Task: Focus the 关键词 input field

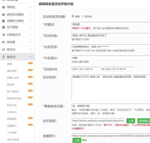Action: coord(111,24)
